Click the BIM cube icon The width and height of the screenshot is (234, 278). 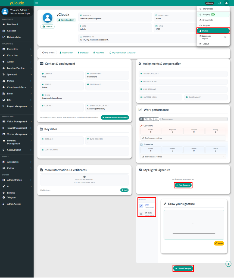point(4,100)
